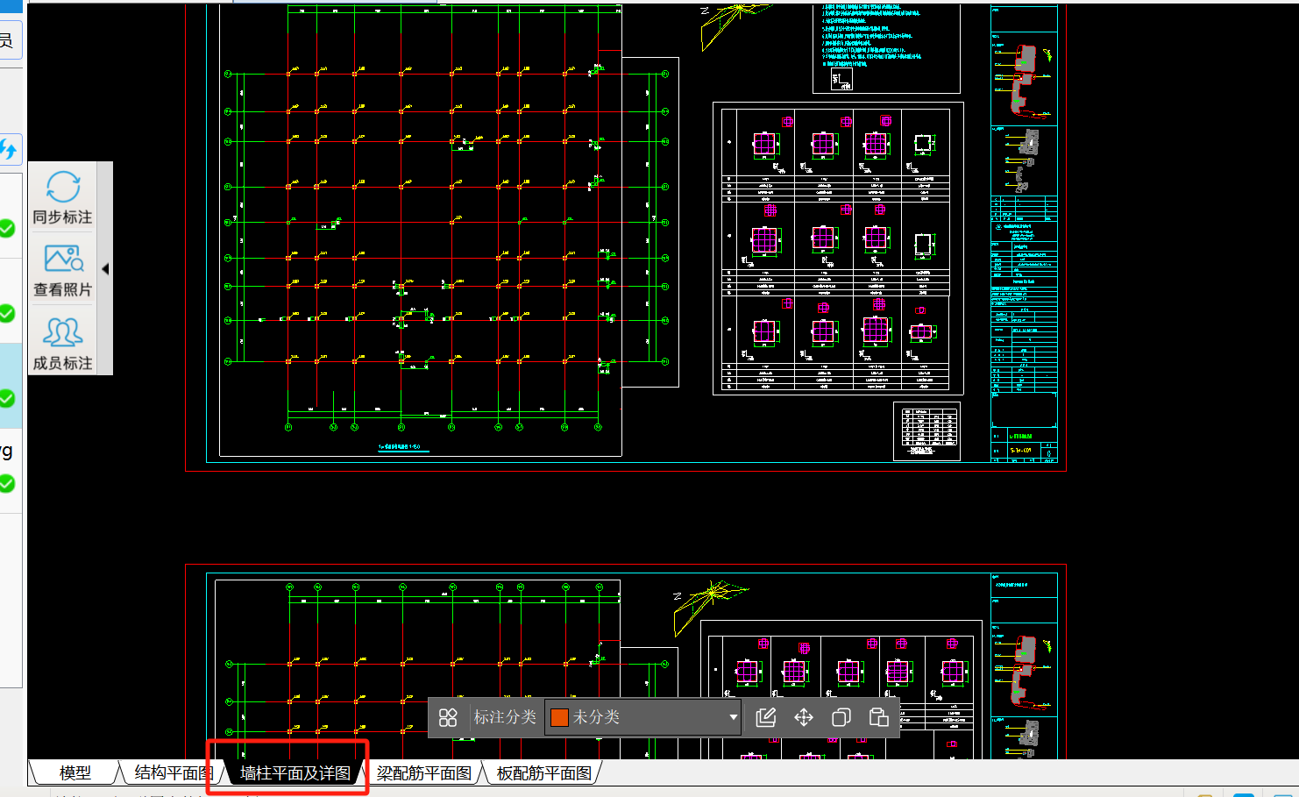
Task: Open the 梁配筋平面图 tab
Action: pos(424,773)
